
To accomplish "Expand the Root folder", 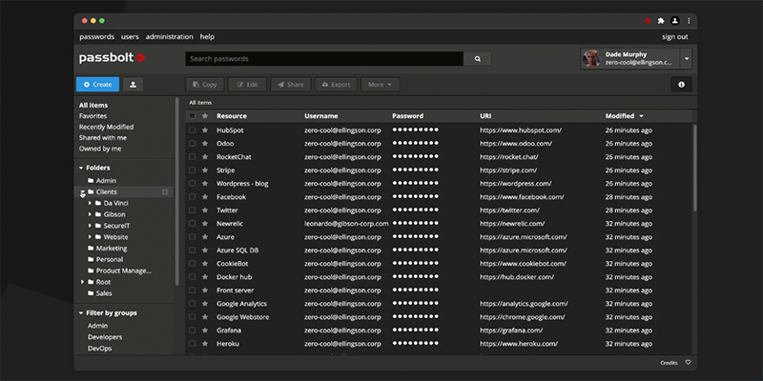I will 82,282.
